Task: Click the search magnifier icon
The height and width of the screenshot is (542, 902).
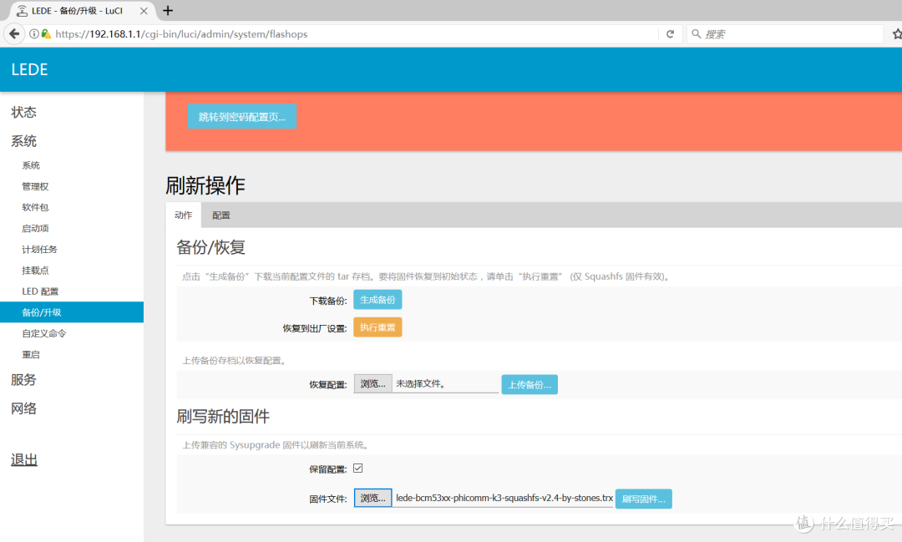Action: pos(696,34)
